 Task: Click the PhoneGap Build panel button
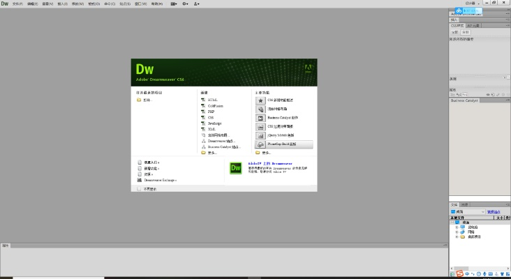(283, 144)
